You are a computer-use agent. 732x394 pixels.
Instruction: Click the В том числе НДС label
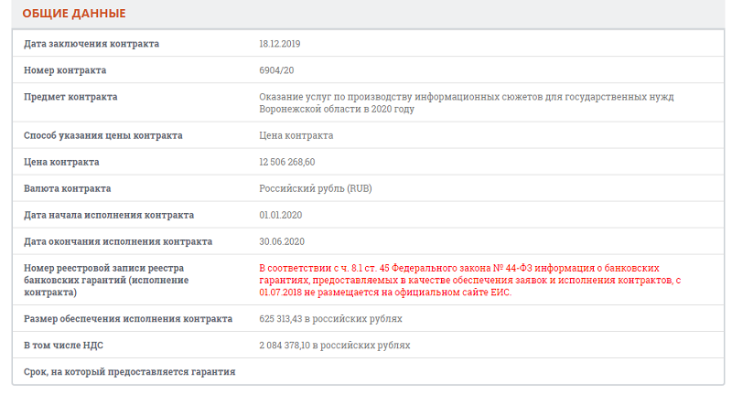(x=63, y=346)
